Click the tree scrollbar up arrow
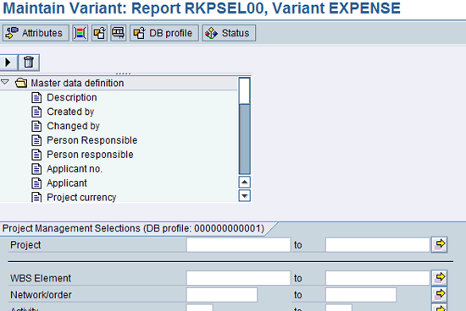The image size is (466, 311). pos(244,182)
